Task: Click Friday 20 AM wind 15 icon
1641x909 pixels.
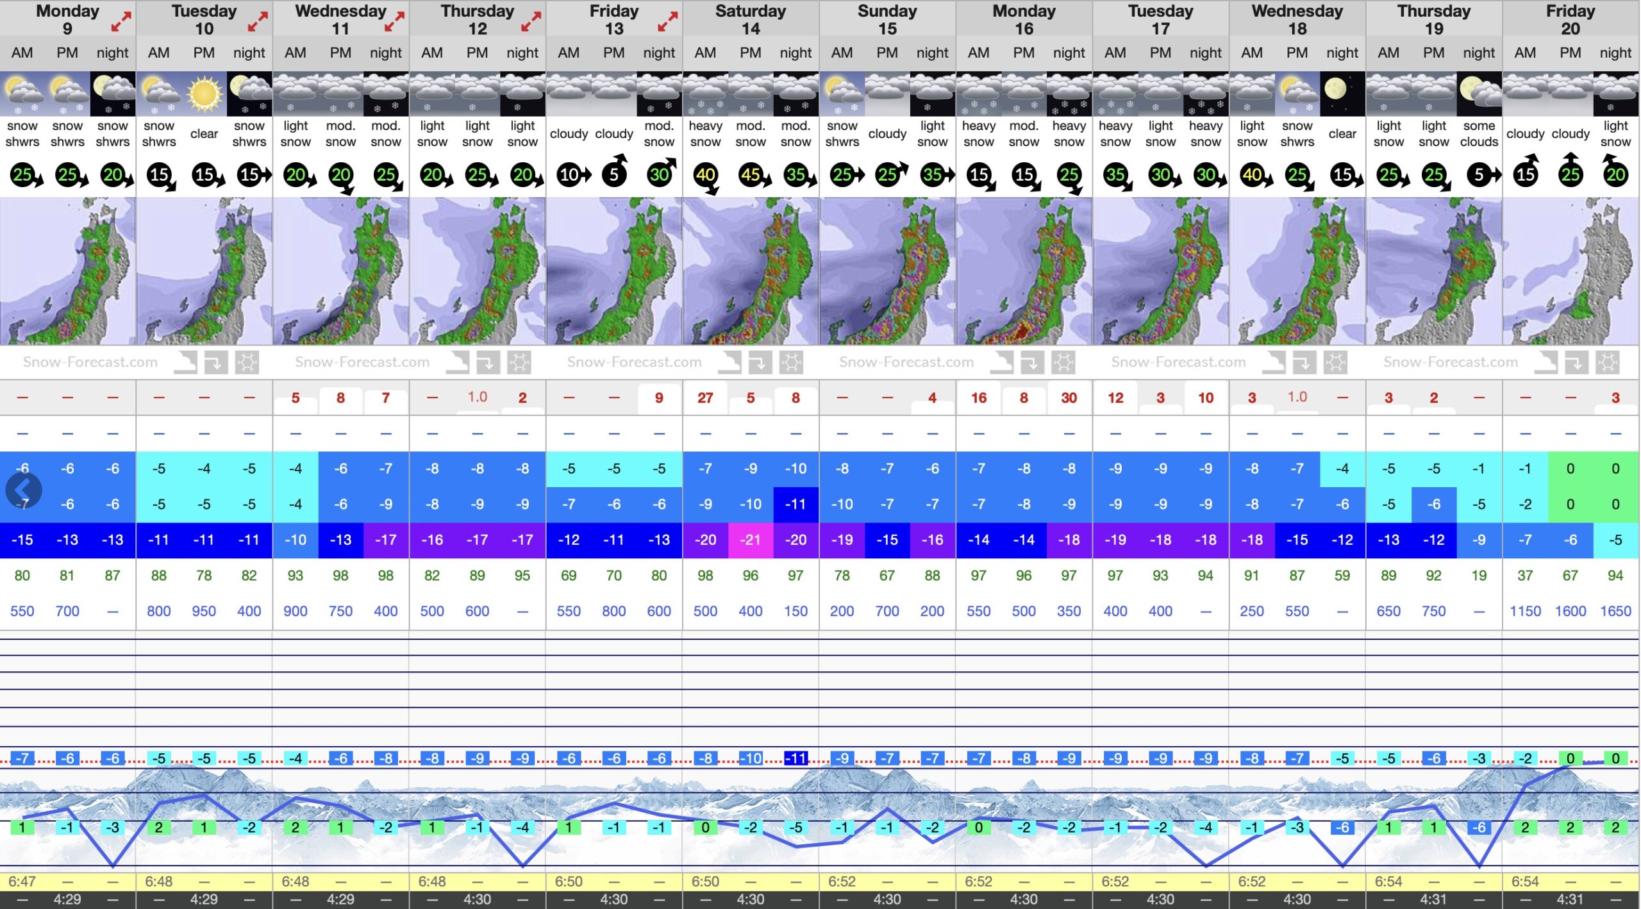Action: coord(1526,171)
